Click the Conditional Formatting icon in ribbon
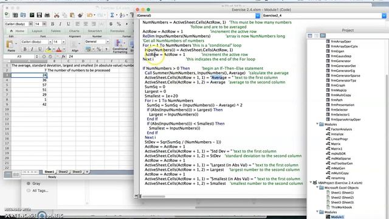389x219 pixels. pos(119,43)
